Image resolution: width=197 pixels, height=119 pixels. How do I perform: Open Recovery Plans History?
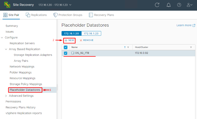pos(21,107)
